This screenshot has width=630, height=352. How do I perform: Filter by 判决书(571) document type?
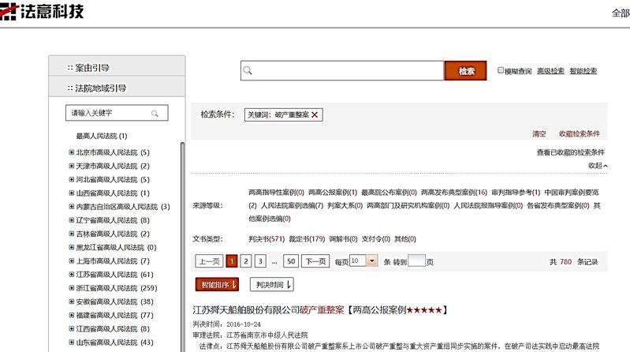pos(266,238)
